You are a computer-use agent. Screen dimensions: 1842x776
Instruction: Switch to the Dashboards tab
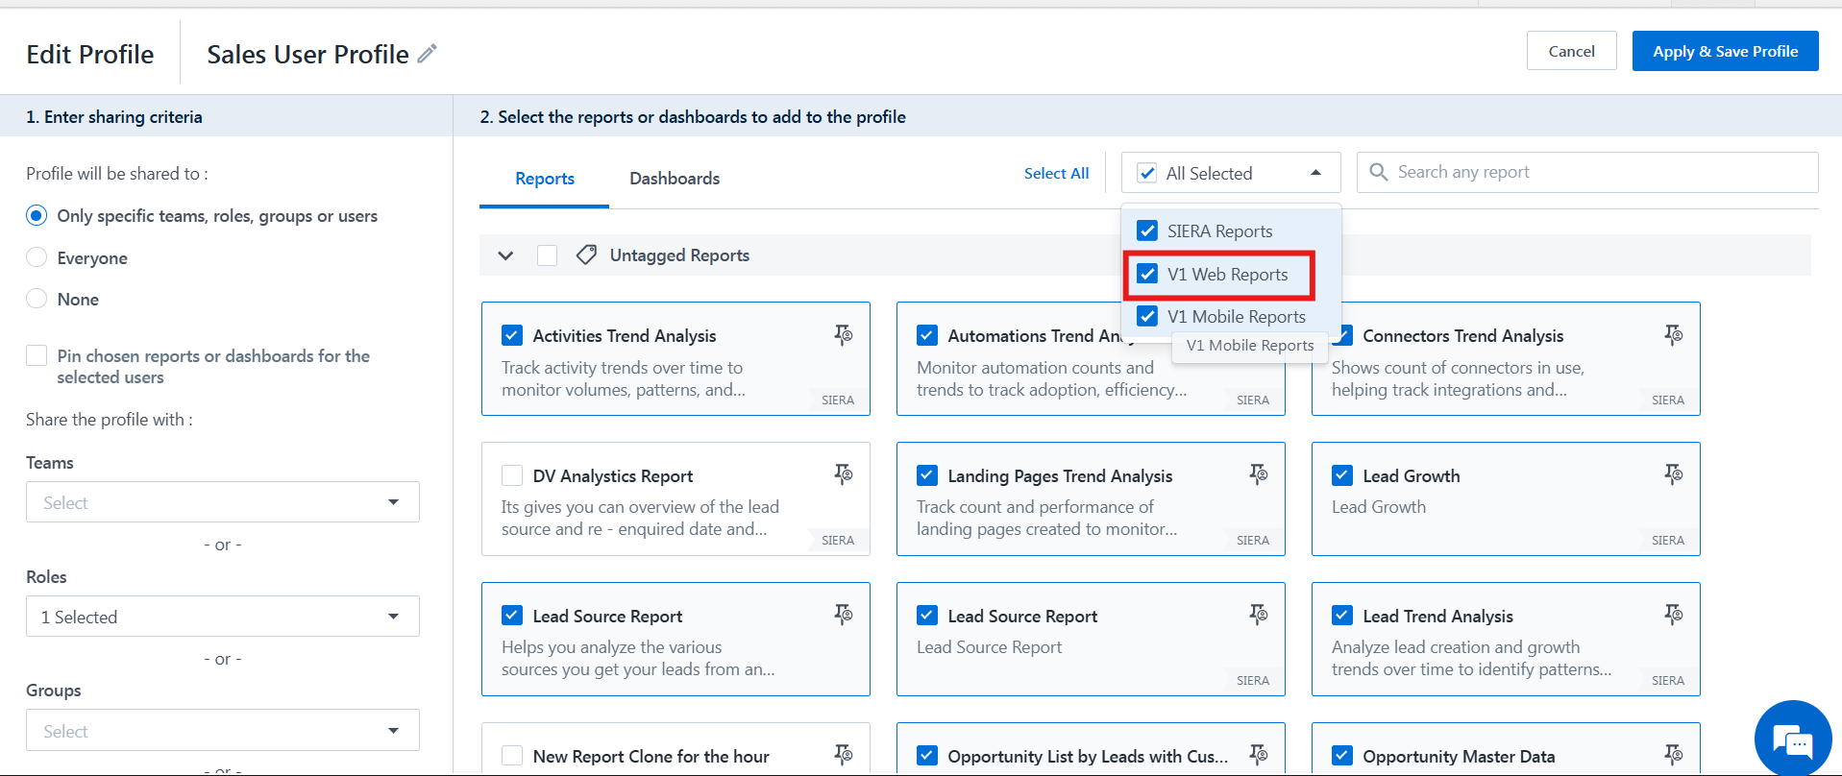(x=674, y=179)
